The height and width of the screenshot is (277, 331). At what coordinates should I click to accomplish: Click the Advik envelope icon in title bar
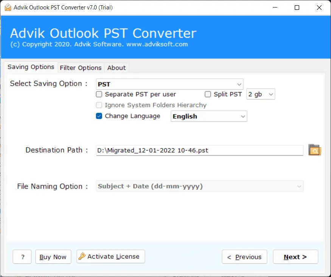pos(8,8)
